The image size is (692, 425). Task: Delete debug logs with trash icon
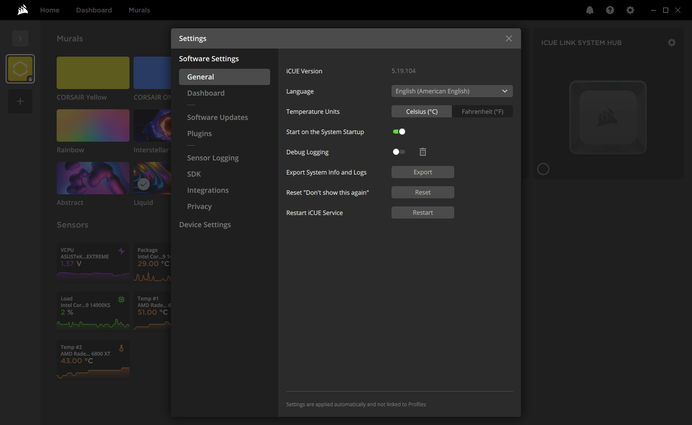(423, 152)
